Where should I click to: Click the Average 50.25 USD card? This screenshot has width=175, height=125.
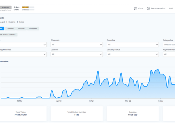[133, 113]
